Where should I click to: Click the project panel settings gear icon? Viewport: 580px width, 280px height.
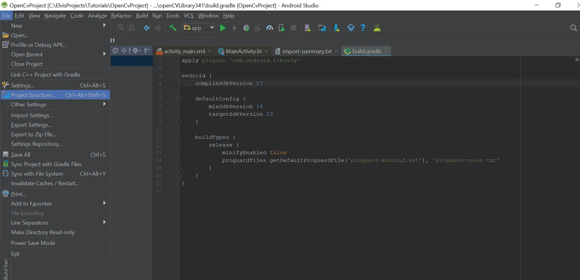pyautogui.click(x=136, y=50)
